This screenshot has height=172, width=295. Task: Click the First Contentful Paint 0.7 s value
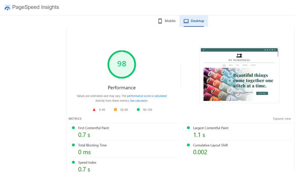pyautogui.click(x=84, y=135)
